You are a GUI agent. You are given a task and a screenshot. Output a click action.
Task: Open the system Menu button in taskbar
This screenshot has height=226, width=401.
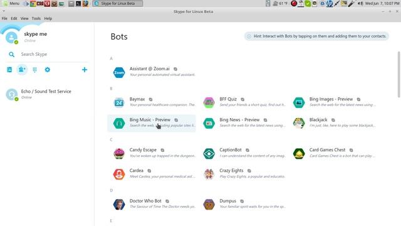coord(11,3)
